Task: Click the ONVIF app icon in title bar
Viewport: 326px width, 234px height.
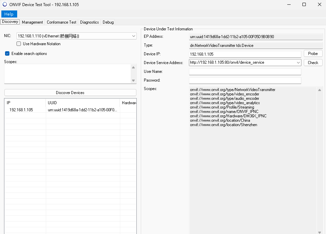Action: 5,5
